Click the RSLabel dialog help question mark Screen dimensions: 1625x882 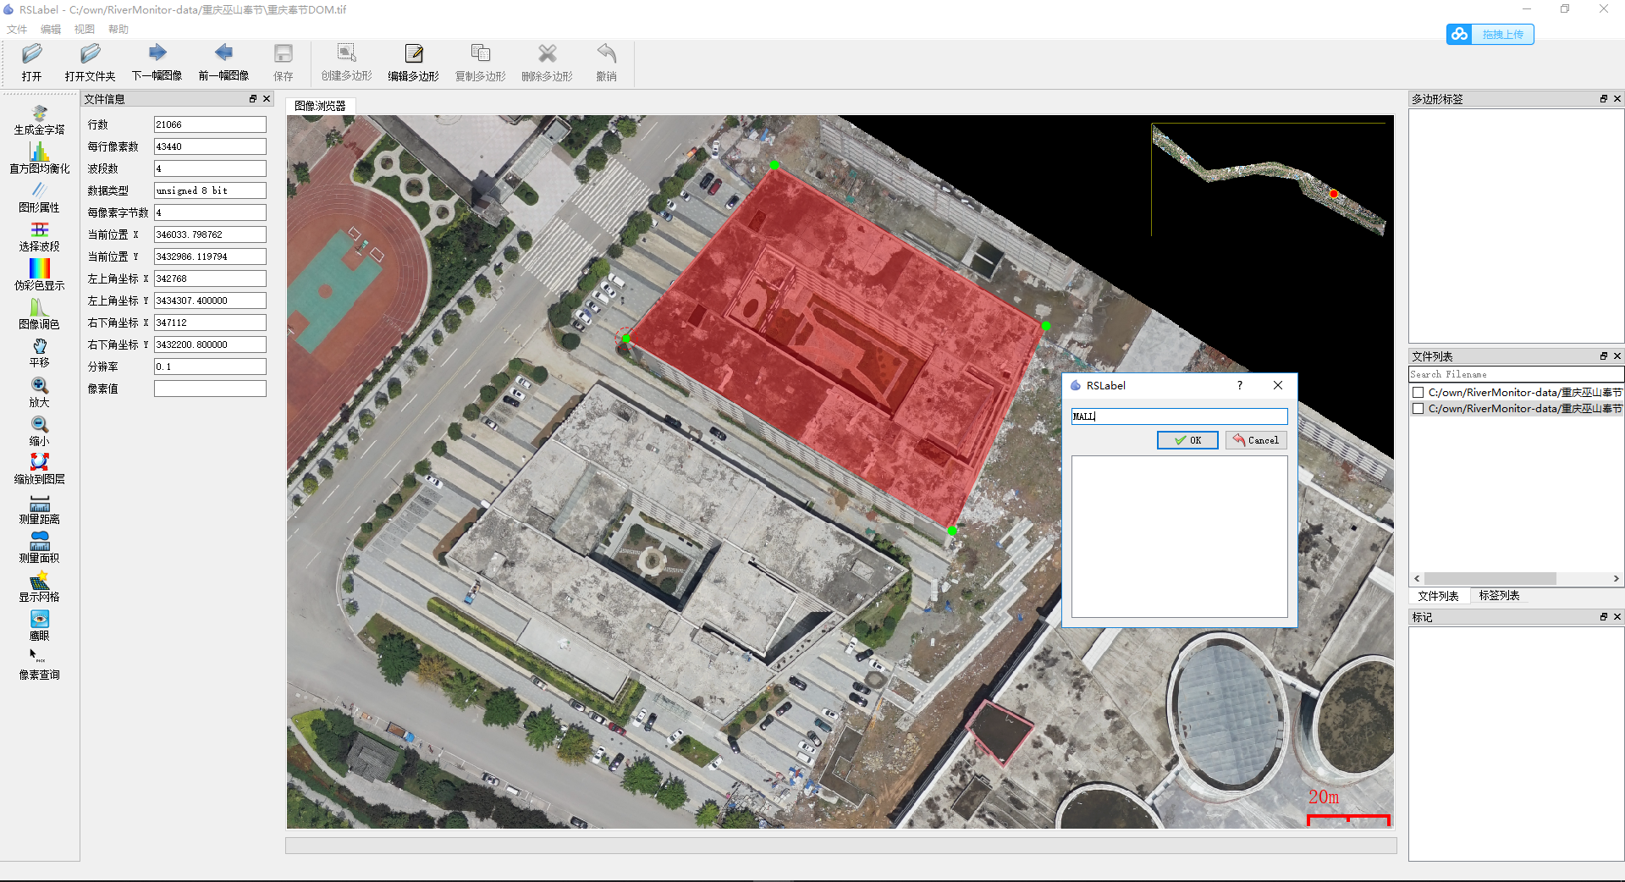click(1240, 385)
